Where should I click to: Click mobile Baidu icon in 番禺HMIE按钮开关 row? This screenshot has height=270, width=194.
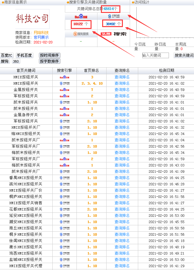pyautogui.click(x=65, y=178)
